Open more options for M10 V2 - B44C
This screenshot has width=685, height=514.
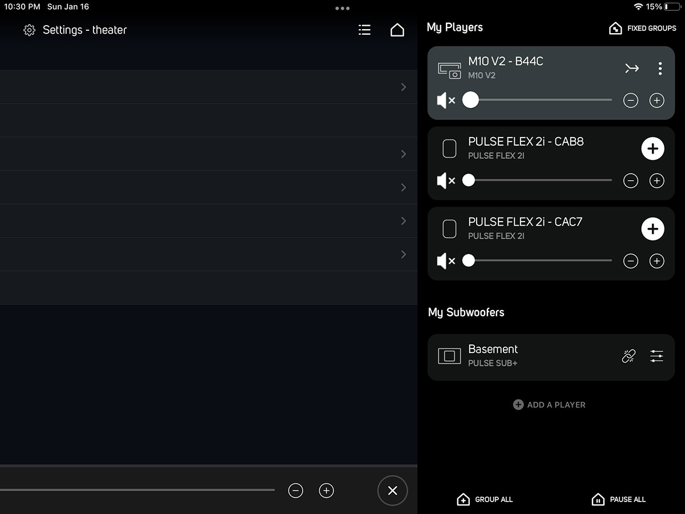coord(660,69)
